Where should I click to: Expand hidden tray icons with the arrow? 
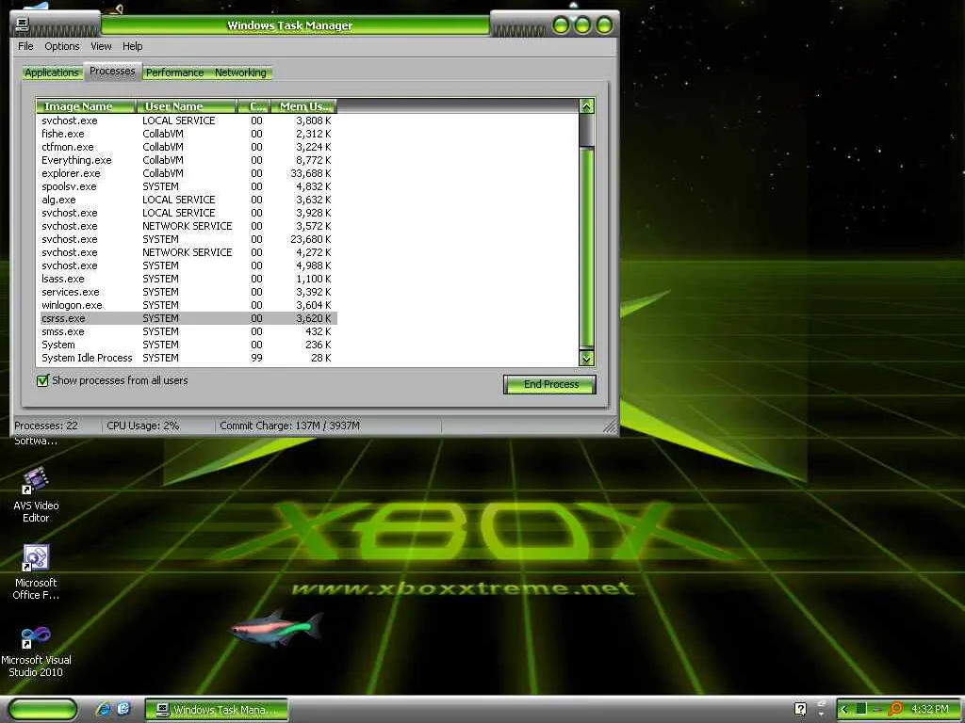[844, 709]
